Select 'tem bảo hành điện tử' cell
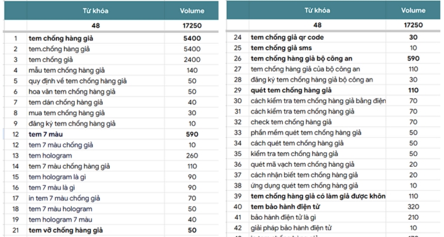Viewport: 444px width, 237px height. coord(317,207)
